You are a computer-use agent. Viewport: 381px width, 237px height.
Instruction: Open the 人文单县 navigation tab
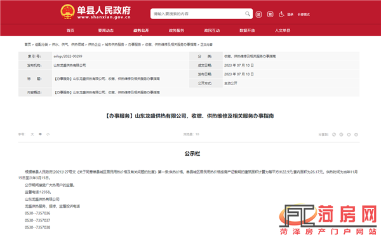(283, 30)
